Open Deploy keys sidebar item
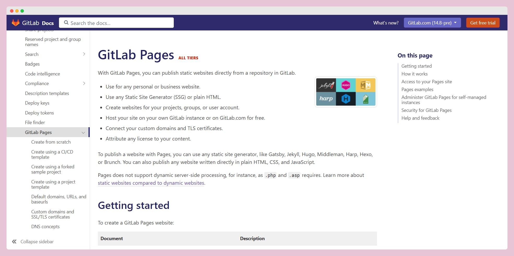 tap(37, 103)
